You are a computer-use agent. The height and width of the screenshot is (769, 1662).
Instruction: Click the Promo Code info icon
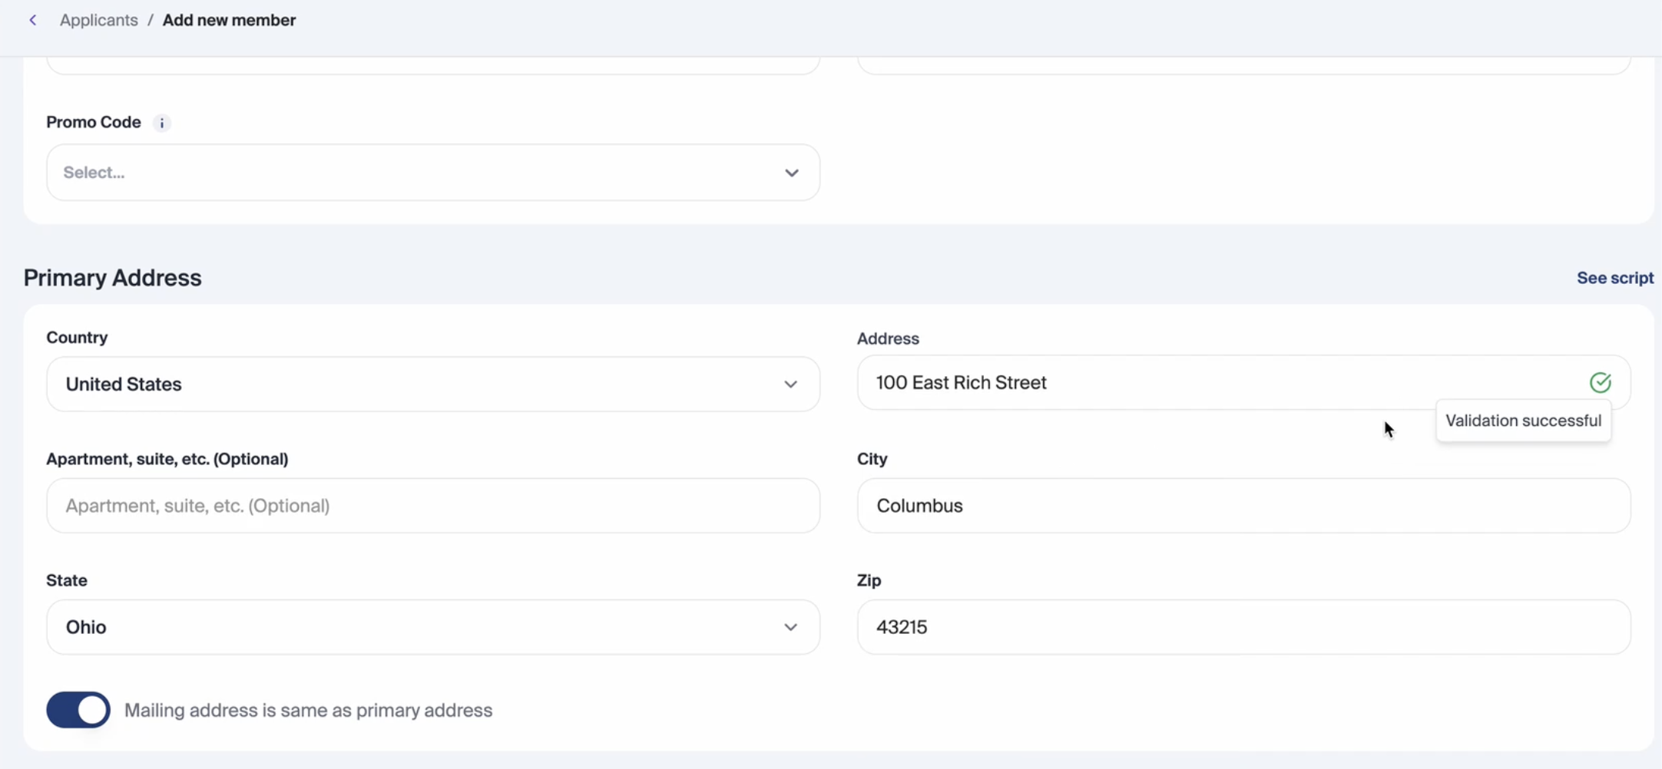point(161,123)
